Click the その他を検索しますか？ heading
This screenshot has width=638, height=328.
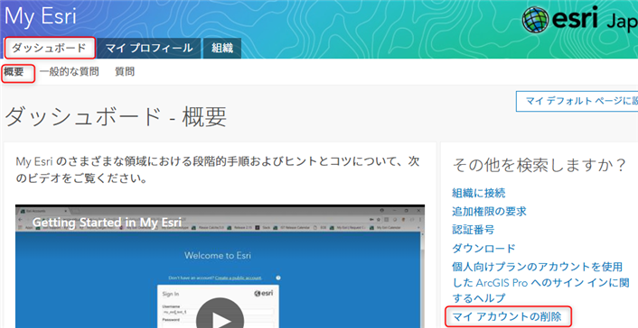(539, 165)
